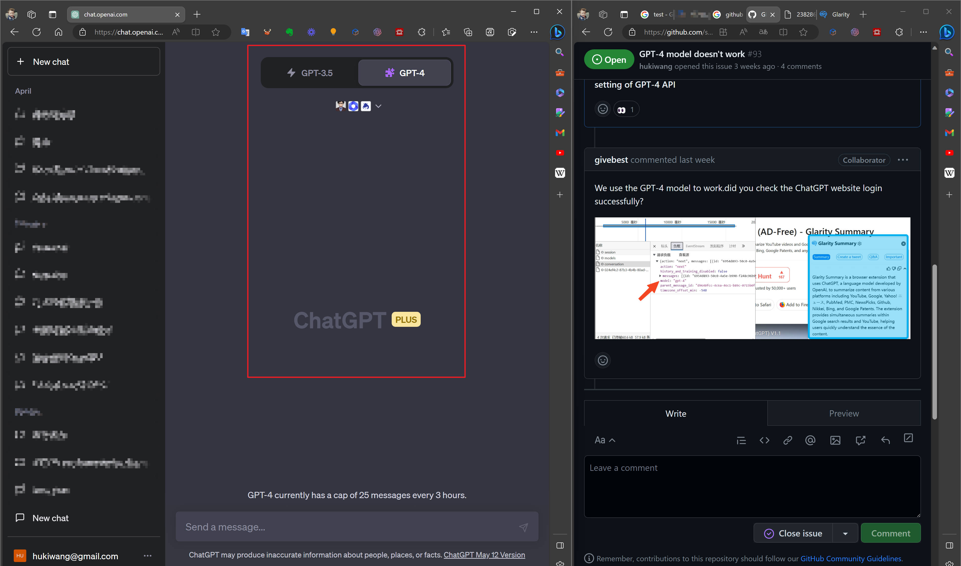
Task: Add an emoji reaction to givebest's comment
Action: click(603, 360)
